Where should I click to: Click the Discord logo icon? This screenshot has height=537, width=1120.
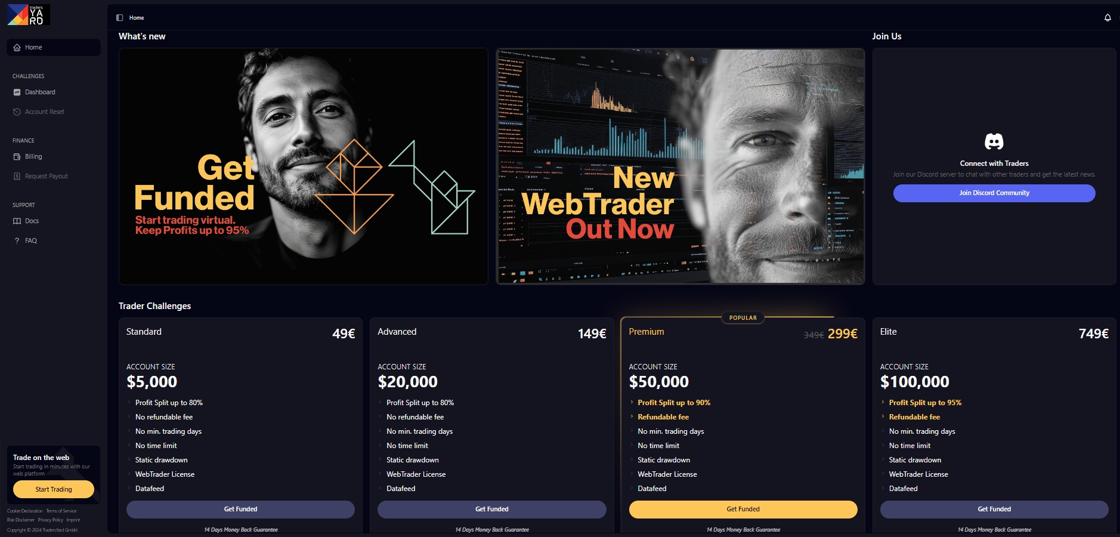point(994,141)
